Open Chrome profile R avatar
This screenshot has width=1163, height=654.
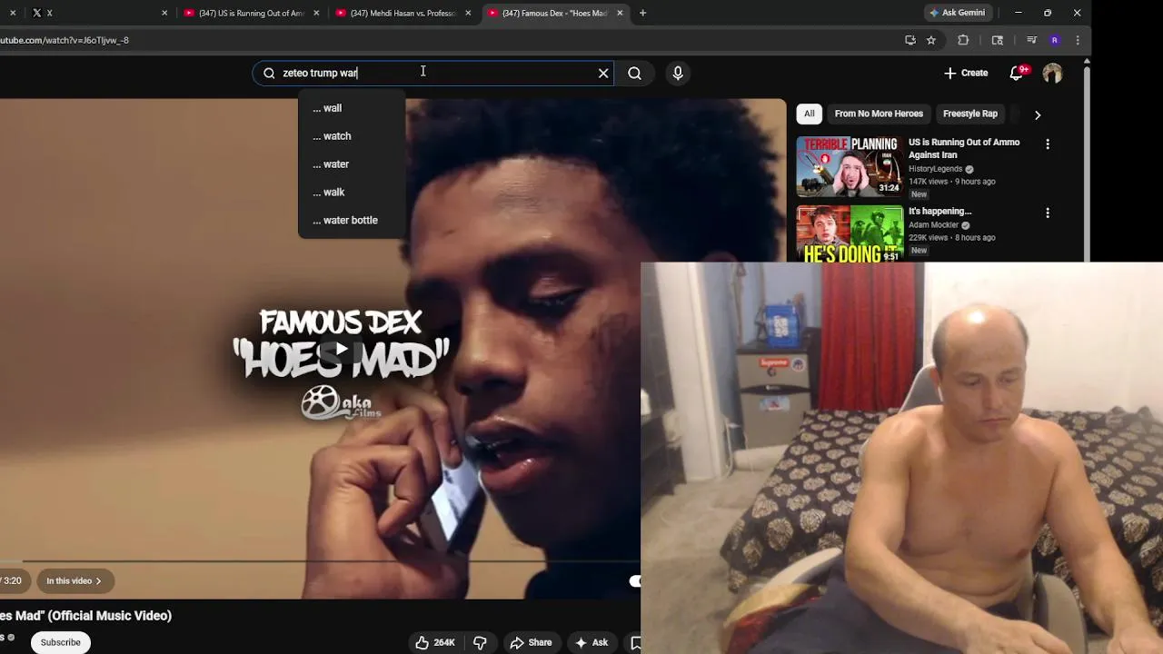click(1054, 40)
